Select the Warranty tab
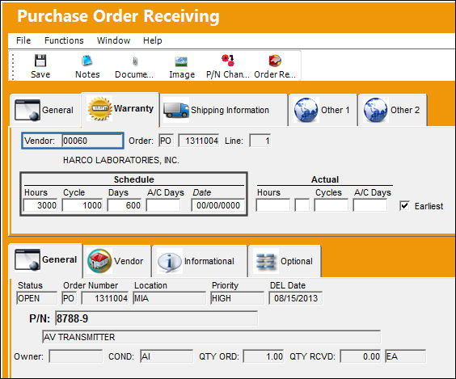 point(120,109)
